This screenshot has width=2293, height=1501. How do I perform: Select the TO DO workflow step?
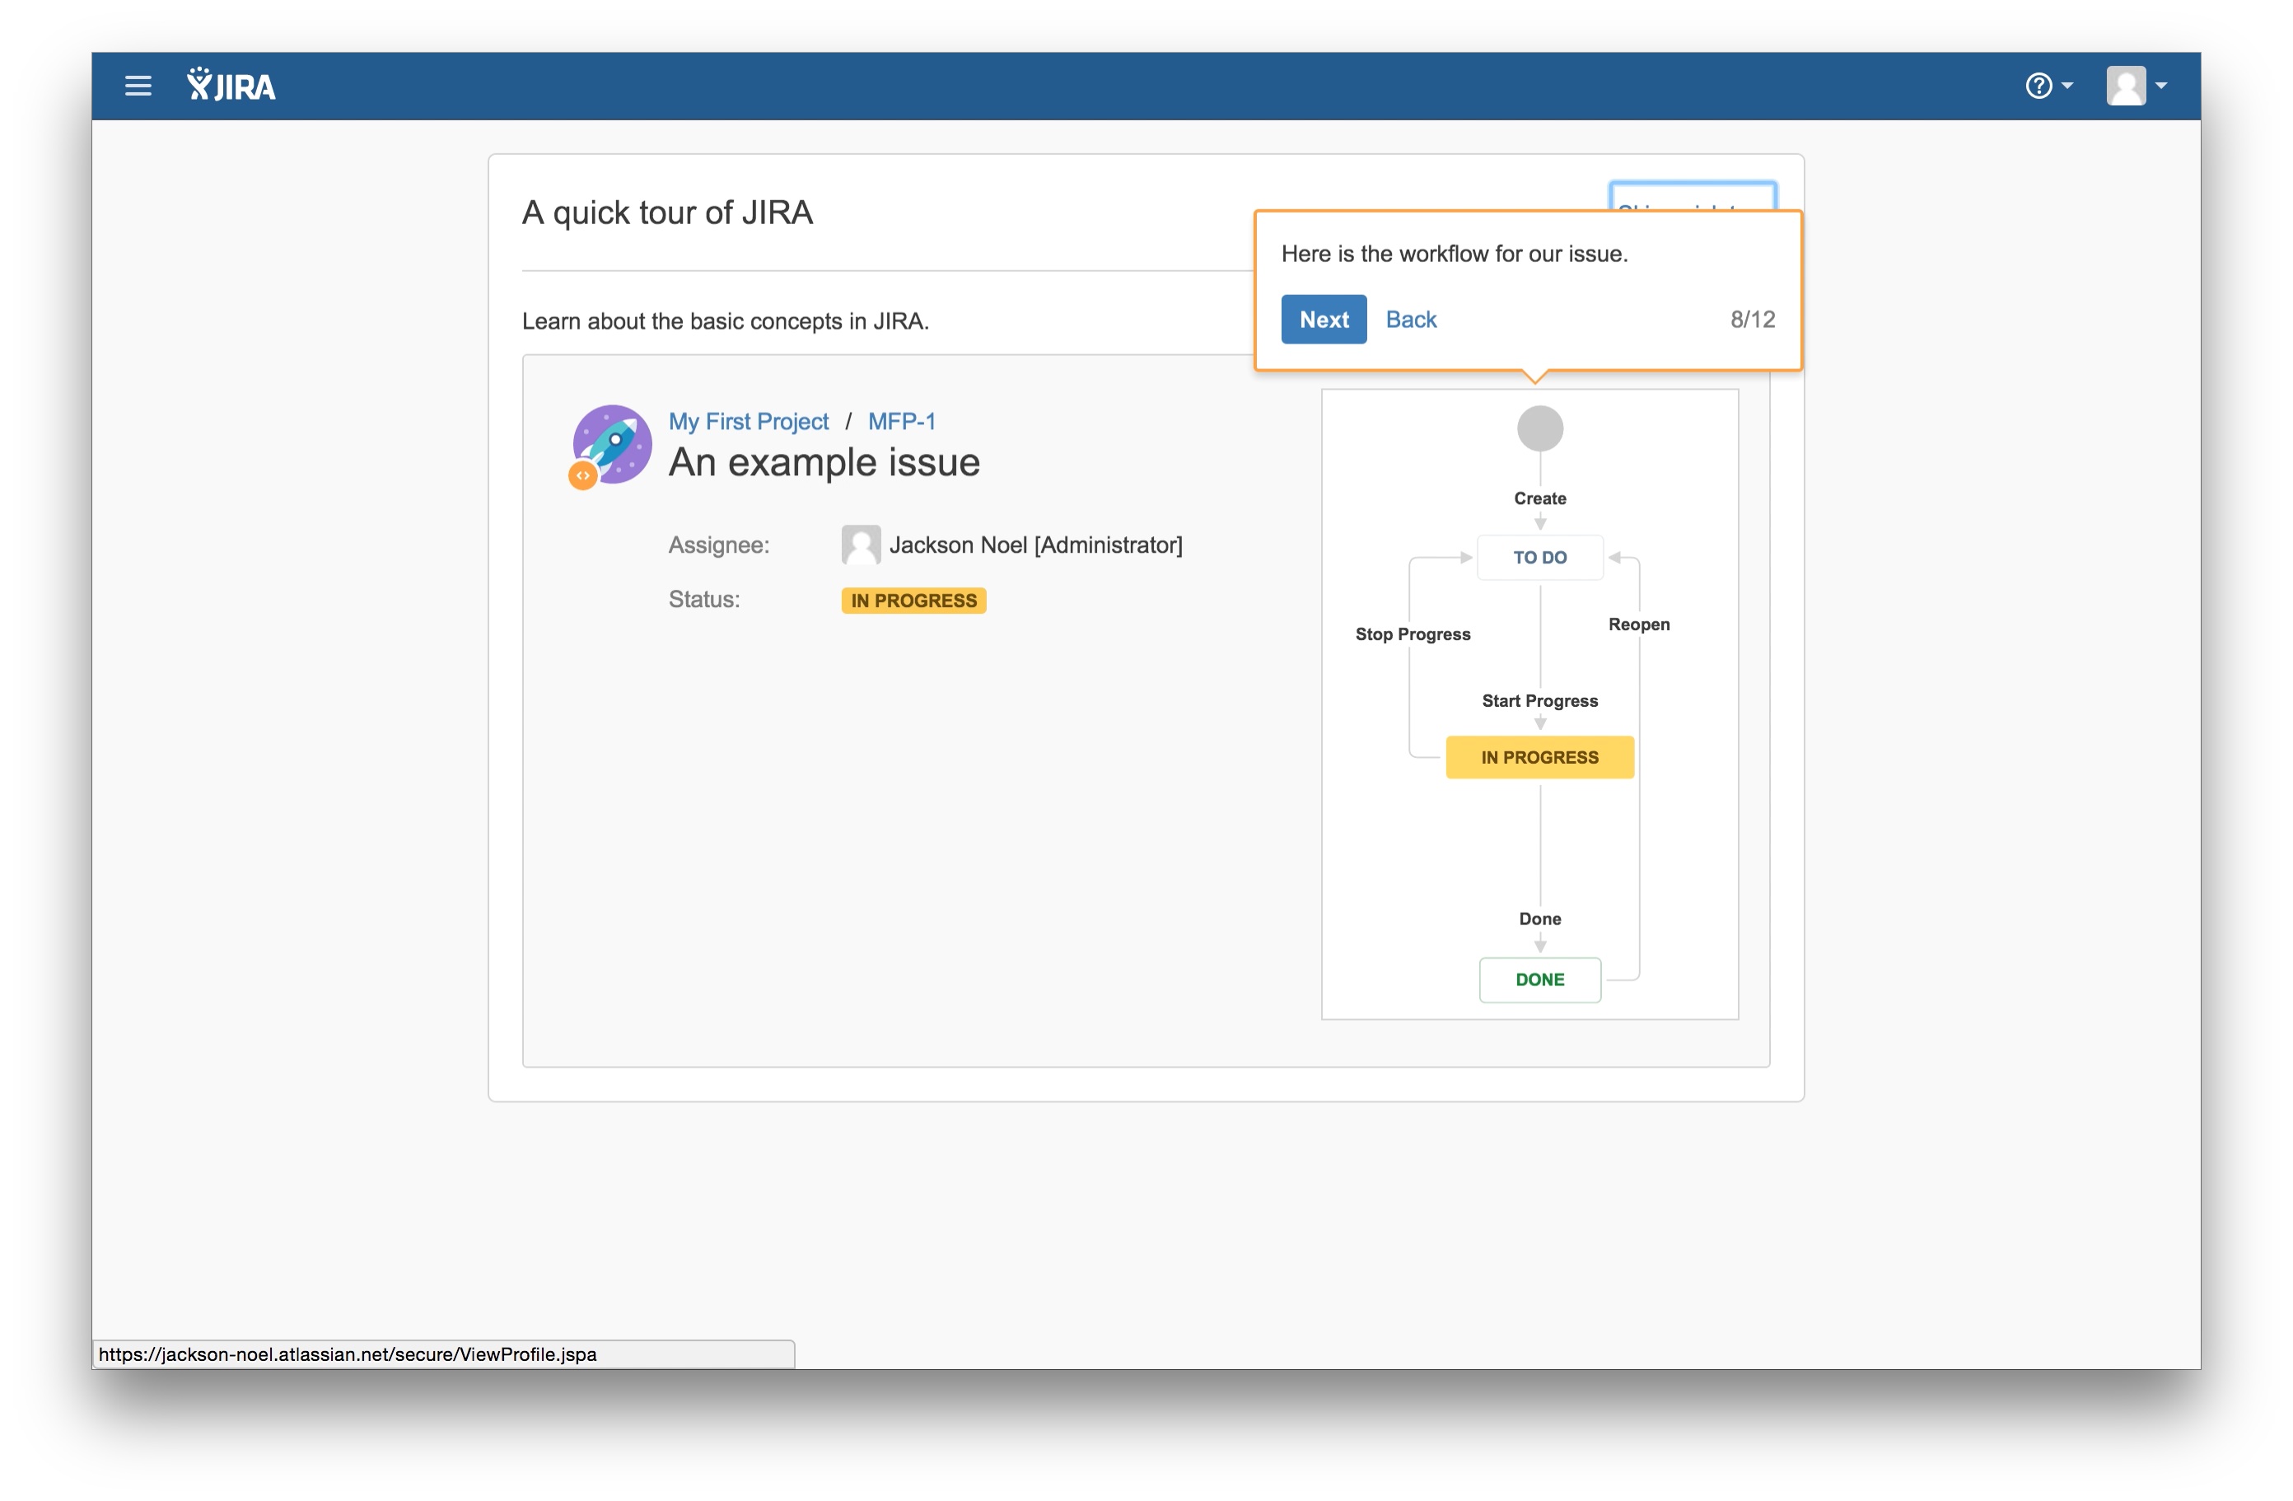(x=1539, y=557)
